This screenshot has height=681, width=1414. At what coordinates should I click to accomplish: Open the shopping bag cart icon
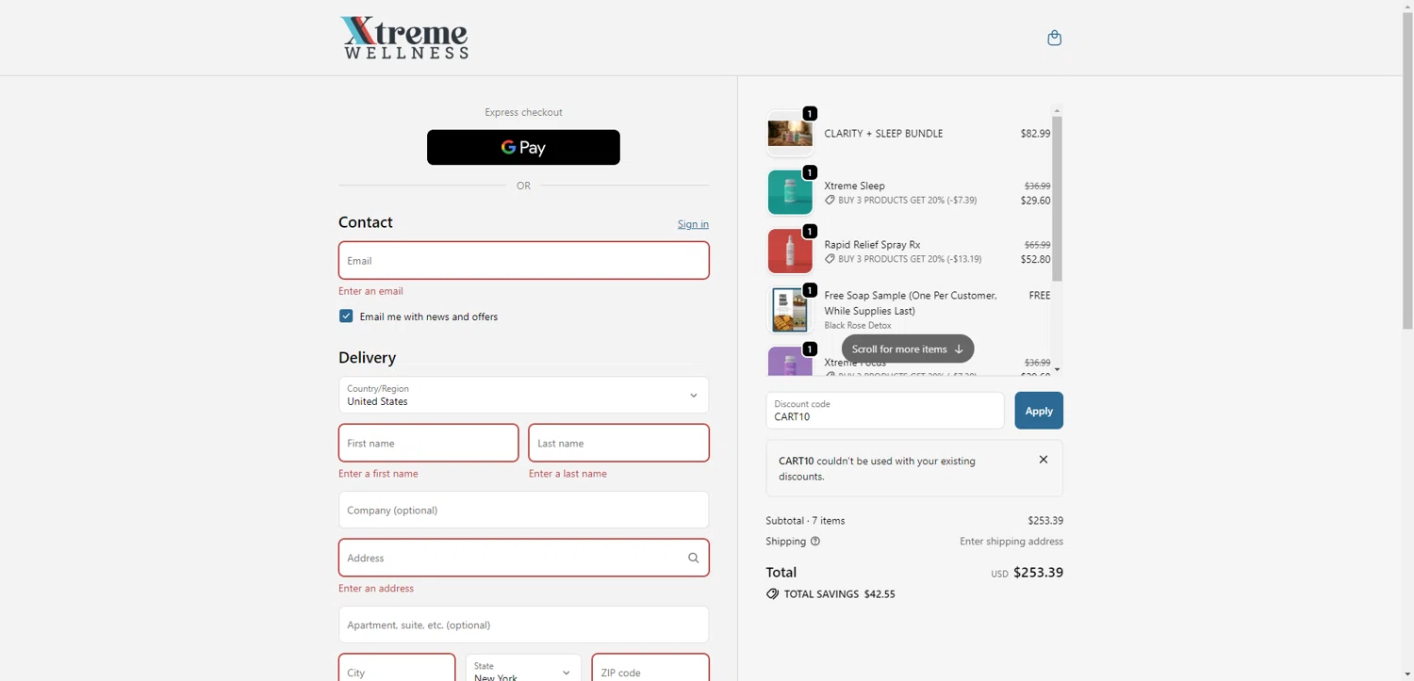tap(1054, 38)
